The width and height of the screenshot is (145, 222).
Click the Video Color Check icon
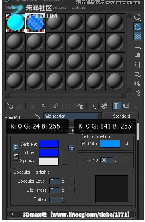coord(138,55)
